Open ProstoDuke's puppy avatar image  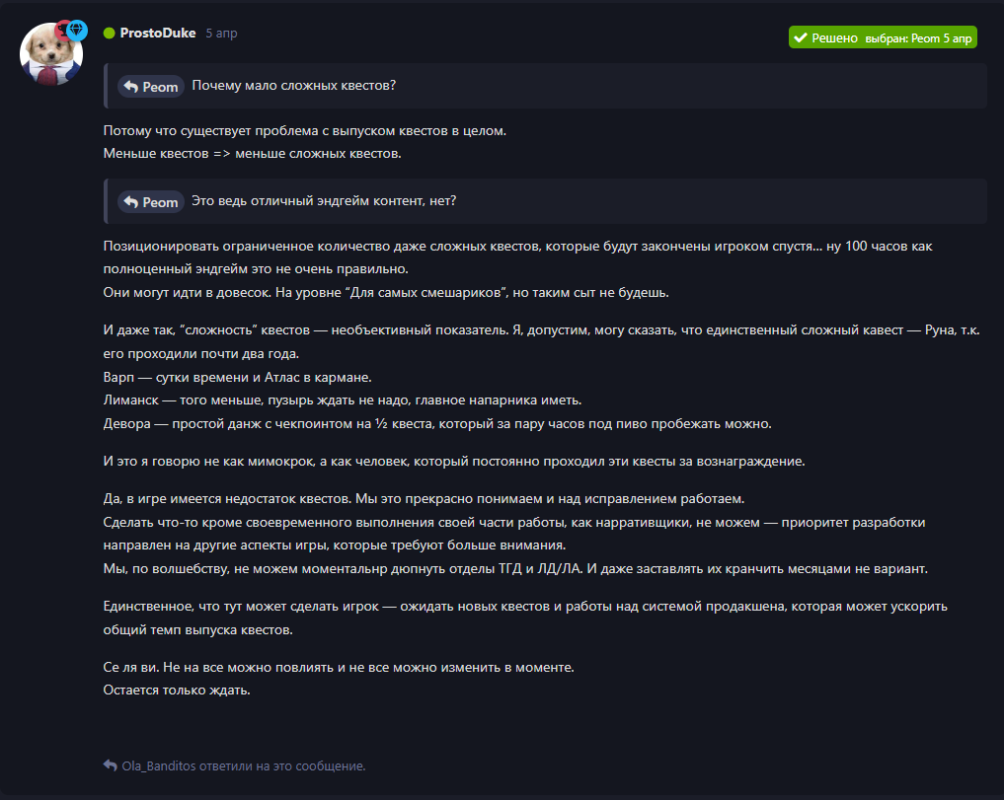tap(51, 53)
